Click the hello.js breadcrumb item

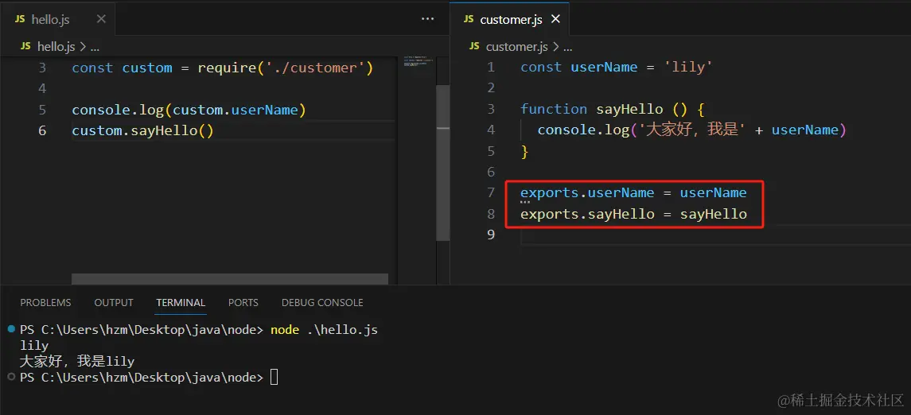click(56, 46)
